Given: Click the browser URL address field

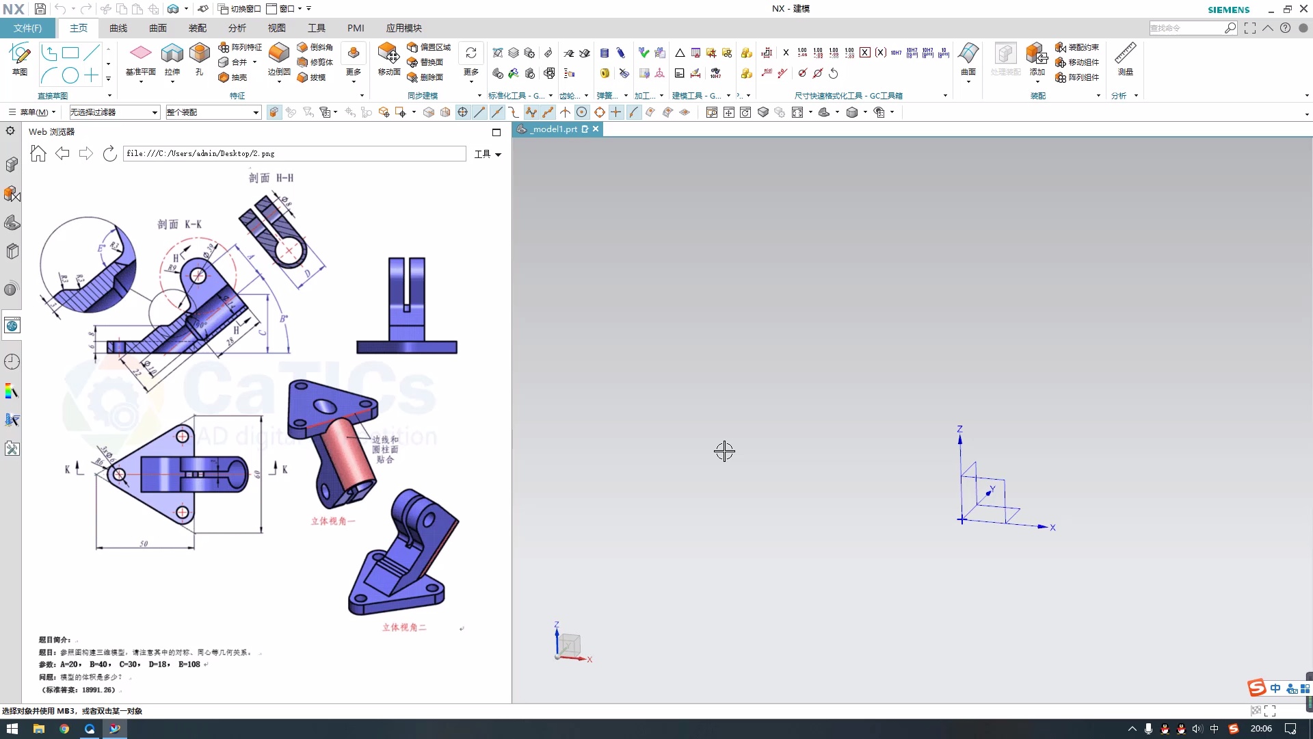Looking at the screenshot, I should pyautogui.click(x=294, y=154).
